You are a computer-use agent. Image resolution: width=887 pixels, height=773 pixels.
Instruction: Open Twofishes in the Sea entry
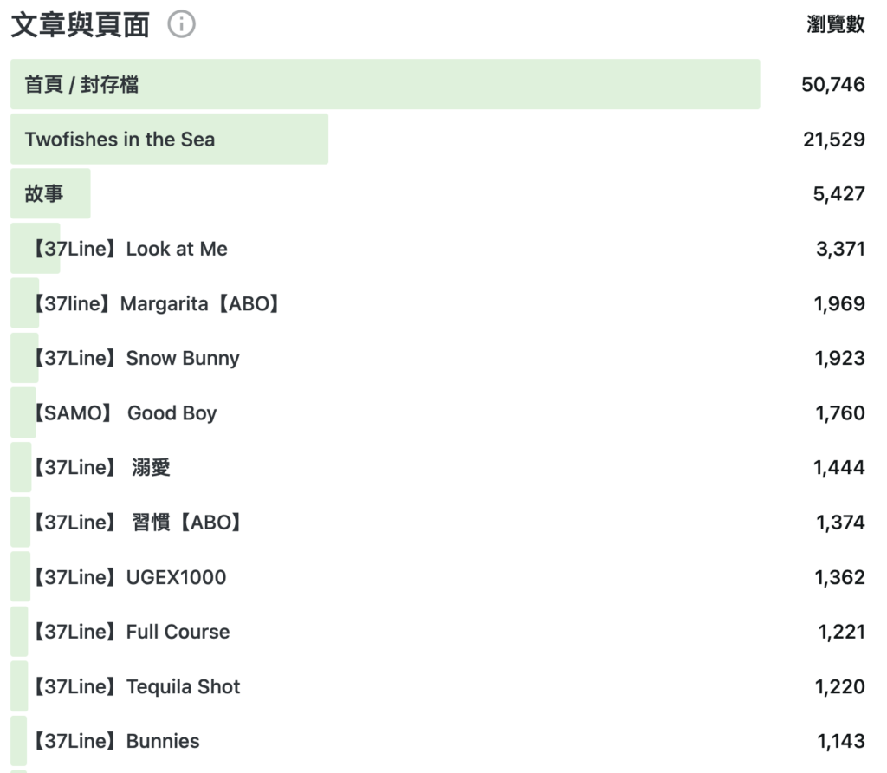coord(437,140)
